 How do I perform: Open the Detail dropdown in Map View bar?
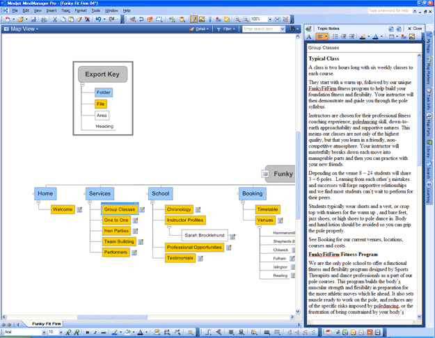(x=201, y=29)
